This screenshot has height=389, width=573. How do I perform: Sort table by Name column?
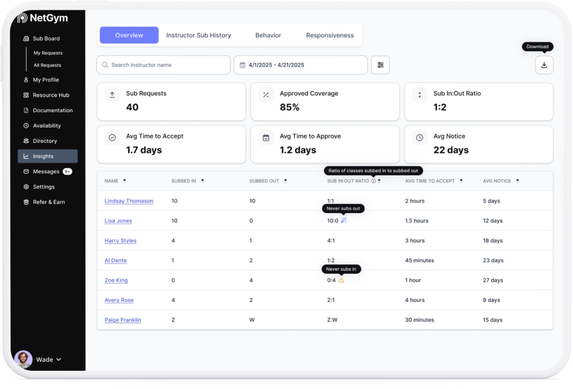(124, 181)
